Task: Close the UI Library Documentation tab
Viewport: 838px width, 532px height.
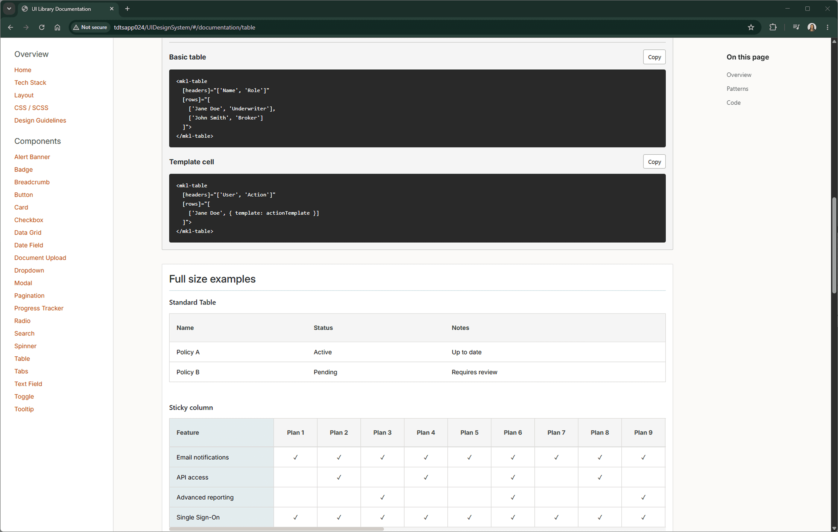Action: [x=112, y=9]
